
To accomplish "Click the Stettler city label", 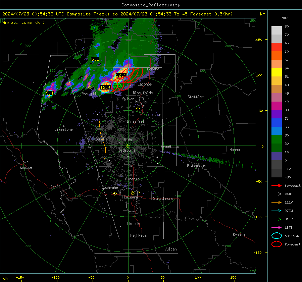I will tap(196, 97).
